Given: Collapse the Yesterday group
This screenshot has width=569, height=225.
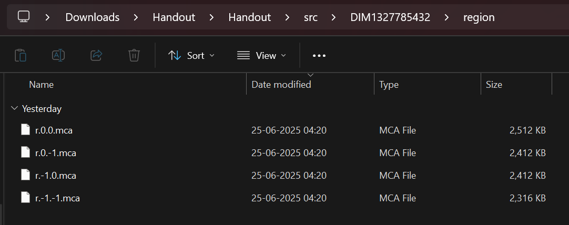Looking at the screenshot, I should tap(15, 108).
